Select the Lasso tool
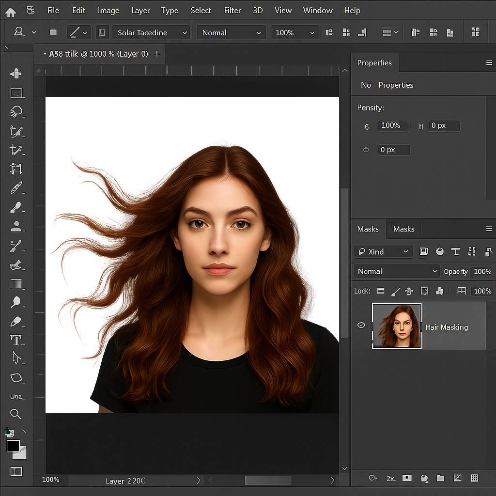 16,112
